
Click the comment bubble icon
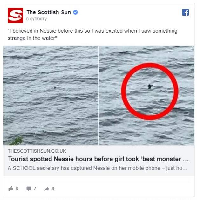click(29, 189)
